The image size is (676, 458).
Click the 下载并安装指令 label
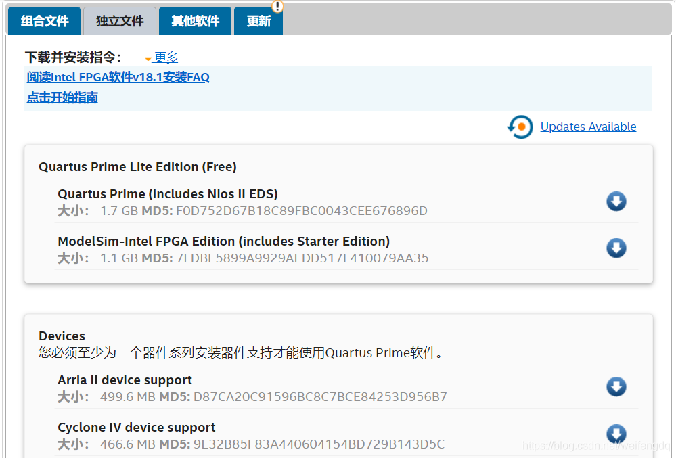[x=73, y=58]
